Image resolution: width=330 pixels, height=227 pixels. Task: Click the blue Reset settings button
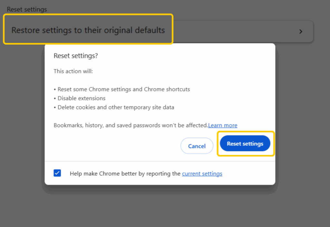245,144
